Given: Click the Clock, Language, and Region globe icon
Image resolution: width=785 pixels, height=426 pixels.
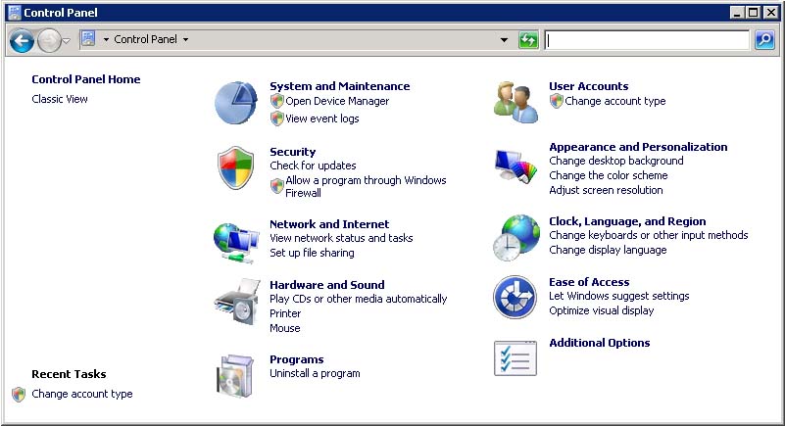Looking at the screenshot, I should coord(516,238).
